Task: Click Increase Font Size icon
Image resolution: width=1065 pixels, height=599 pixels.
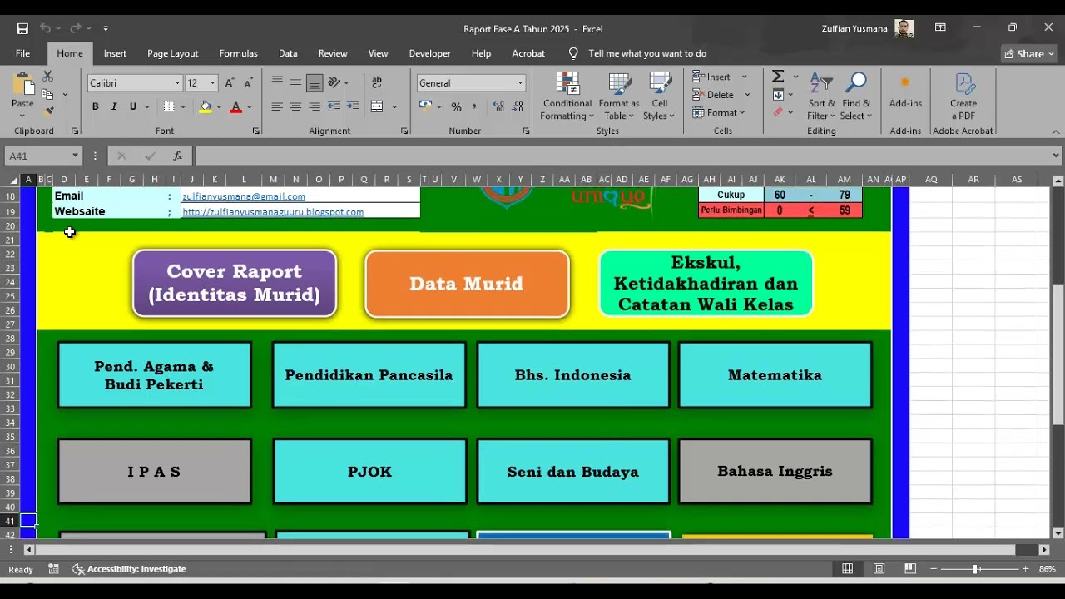Action: (230, 83)
